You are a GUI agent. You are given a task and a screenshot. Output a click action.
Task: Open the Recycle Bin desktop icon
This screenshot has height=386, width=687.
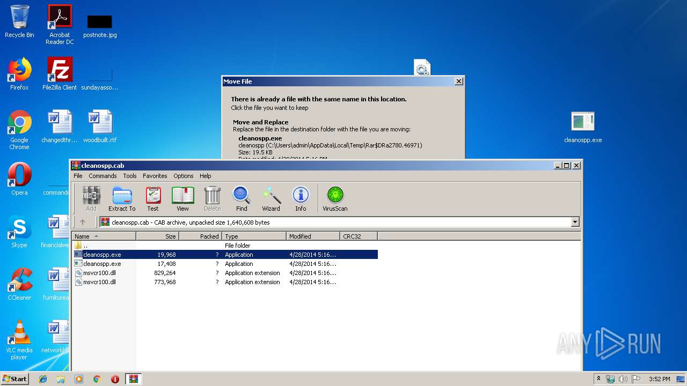(x=19, y=21)
